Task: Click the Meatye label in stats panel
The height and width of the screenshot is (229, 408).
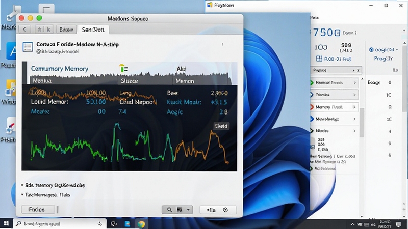Action: coord(40,111)
